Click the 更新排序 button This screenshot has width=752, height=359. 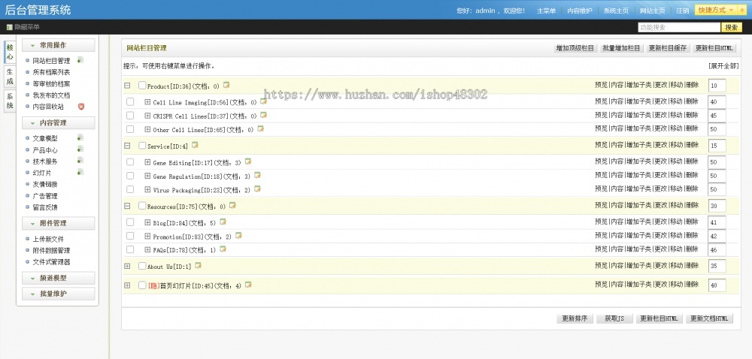(575, 318)
